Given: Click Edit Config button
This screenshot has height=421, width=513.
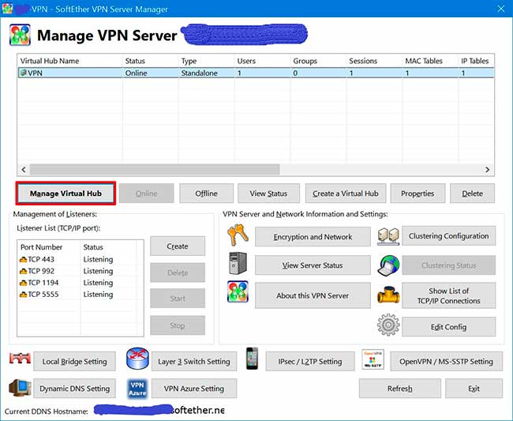Looking at the screenshot, I should coord(449,327).
